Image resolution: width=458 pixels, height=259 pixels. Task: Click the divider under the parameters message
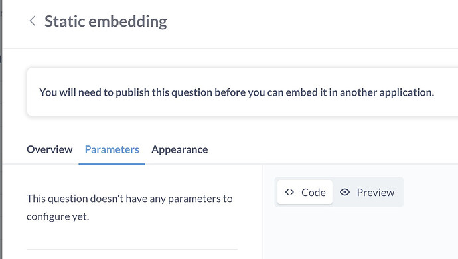tap(132, 249)
